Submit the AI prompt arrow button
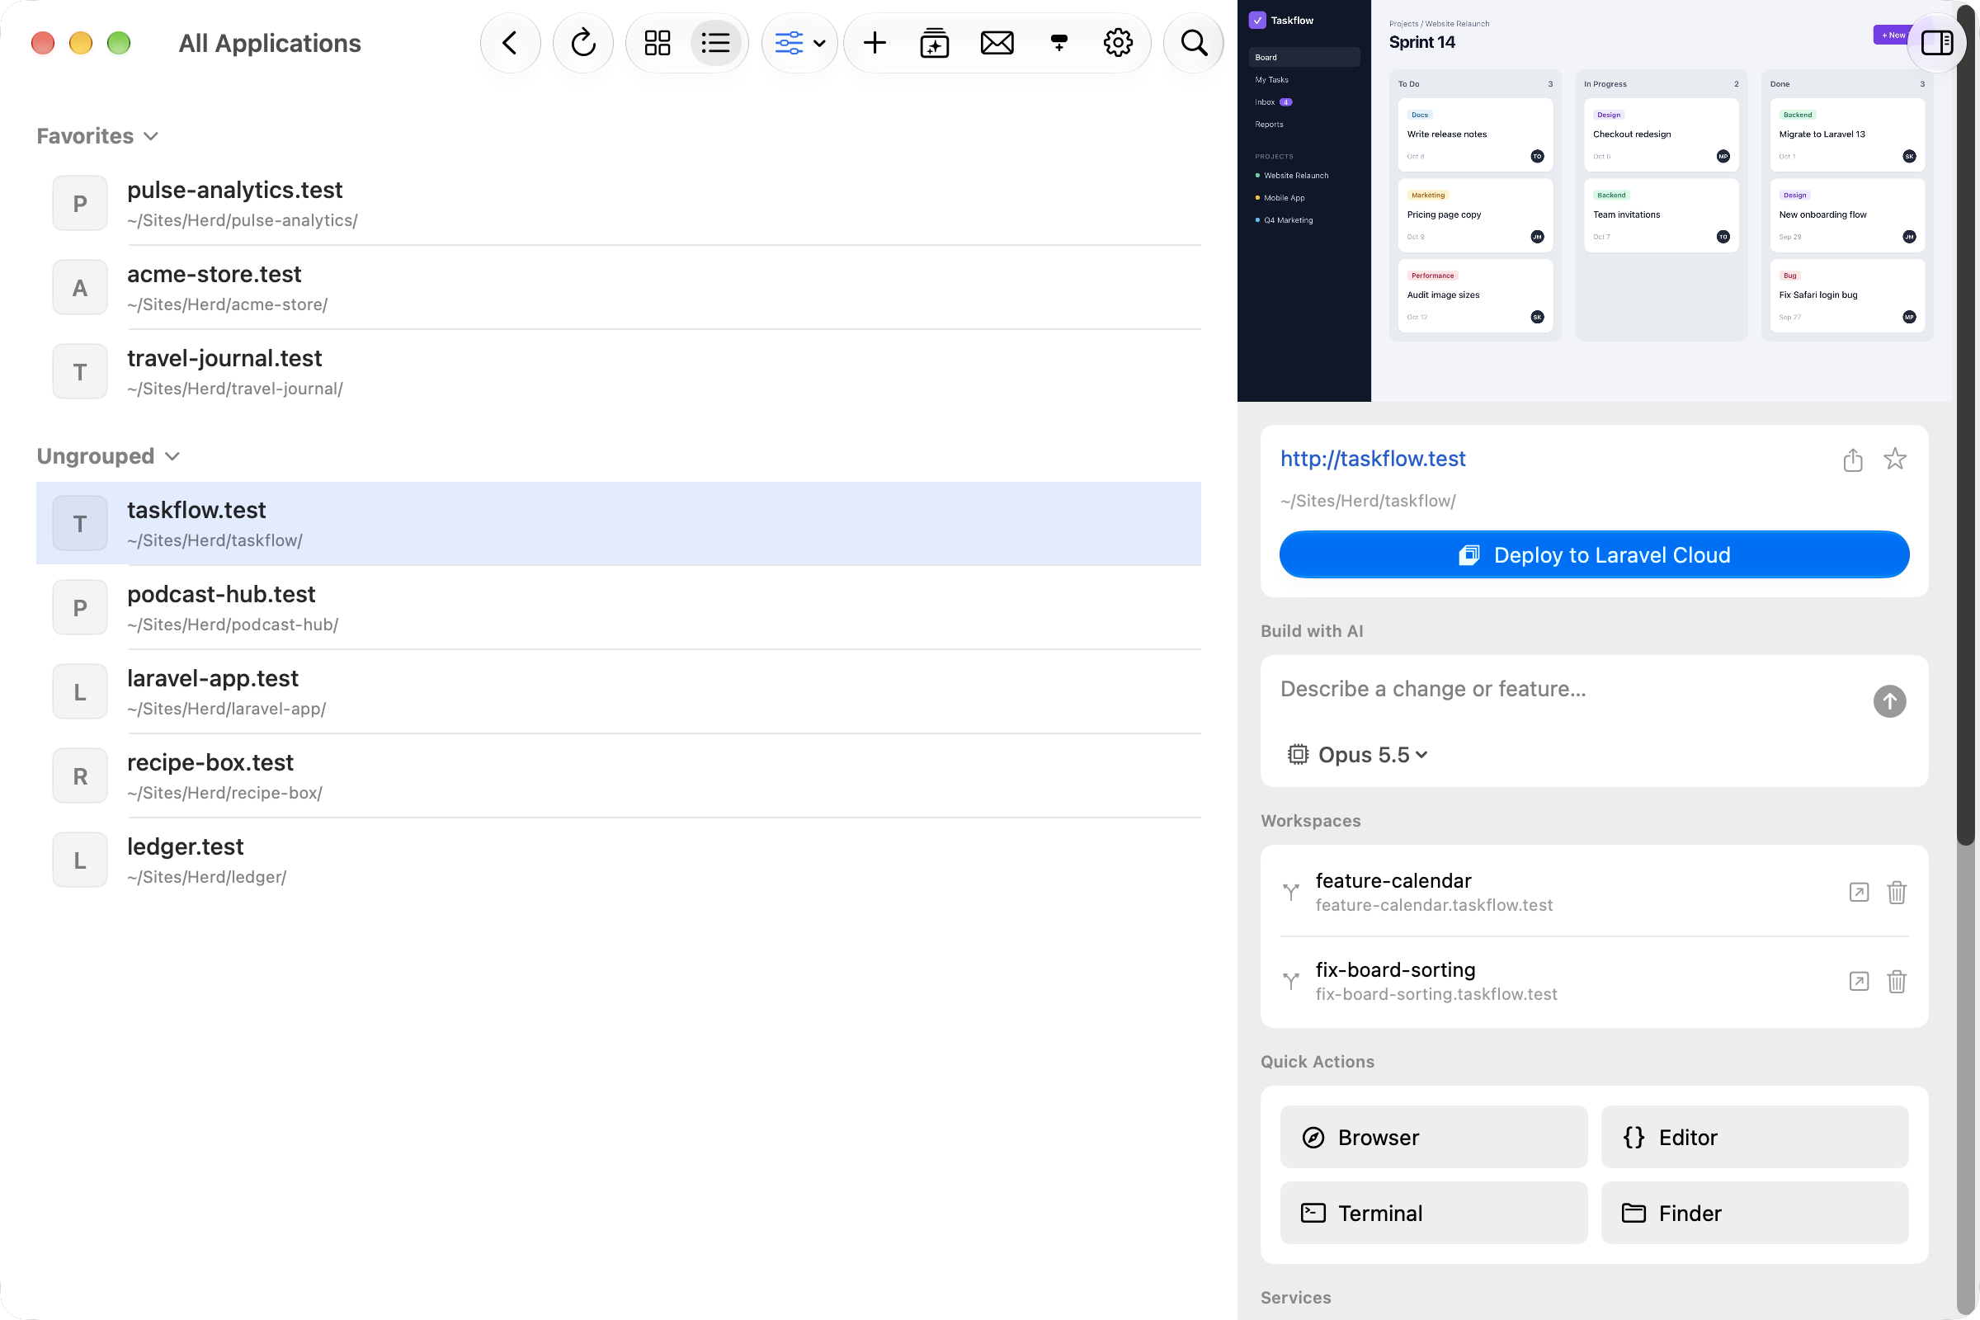 click(1890, 701)
